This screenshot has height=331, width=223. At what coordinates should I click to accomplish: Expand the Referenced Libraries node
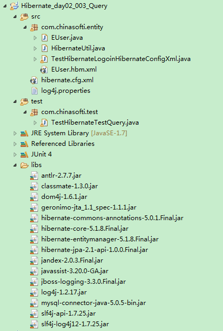[x=15, y=144]
